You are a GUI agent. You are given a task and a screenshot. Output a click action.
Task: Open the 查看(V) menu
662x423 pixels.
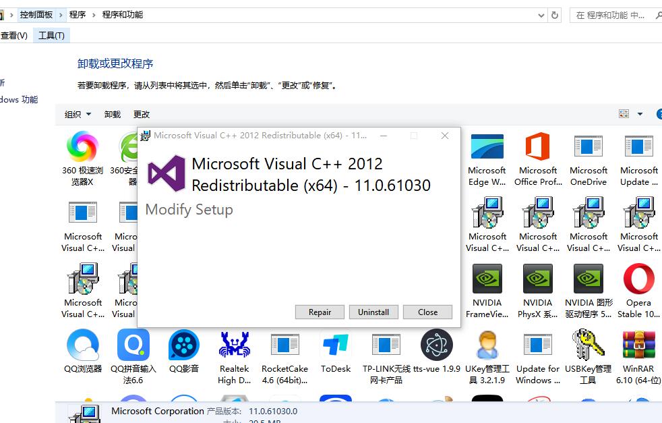coord(14,36)
